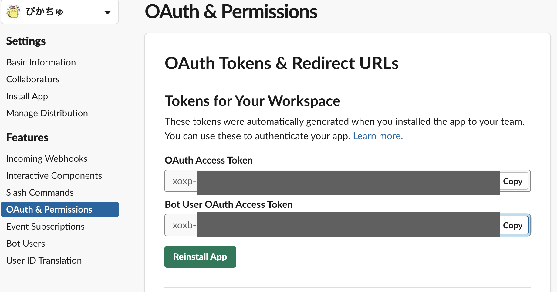The width and height of the screenshot is (557, 292).
Task: Follow the Learn more link
Action: tap(378, 136)
